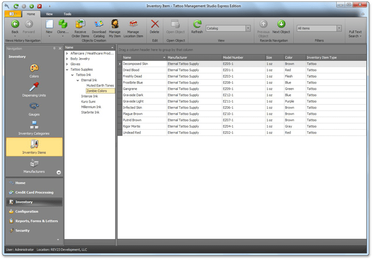Open the Catalog view dropdown

click(248, 28)
